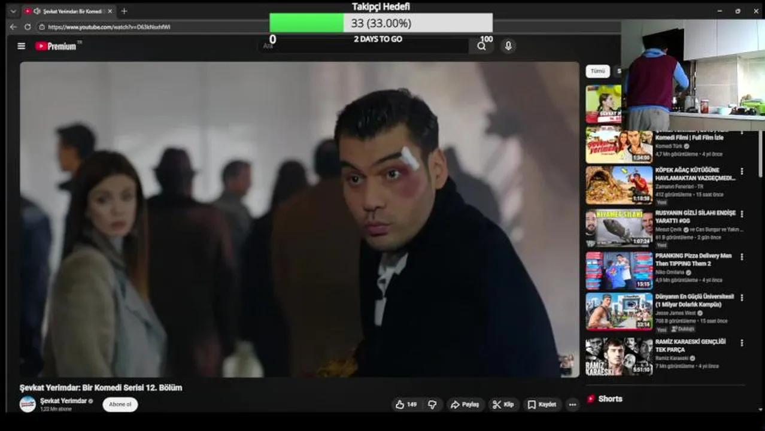Close the Şevkat Yerimdar browser tab
The height and width of the screenshot is (431, 765).
(x=110, y=11)
